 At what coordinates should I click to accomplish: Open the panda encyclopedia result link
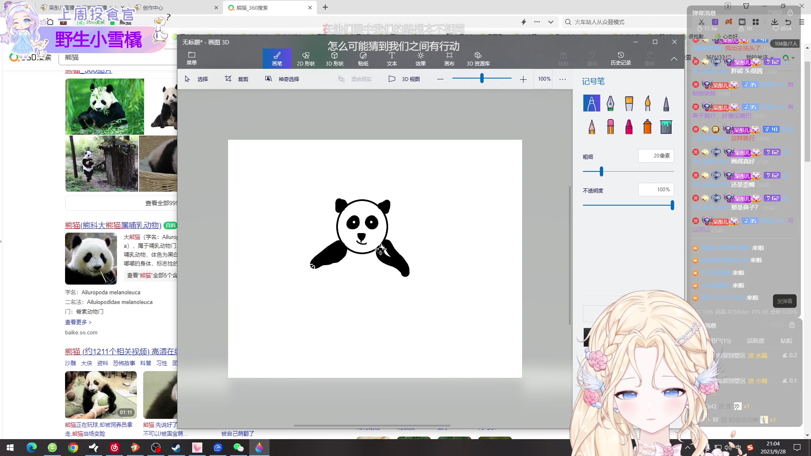click(x=113, y=225)
